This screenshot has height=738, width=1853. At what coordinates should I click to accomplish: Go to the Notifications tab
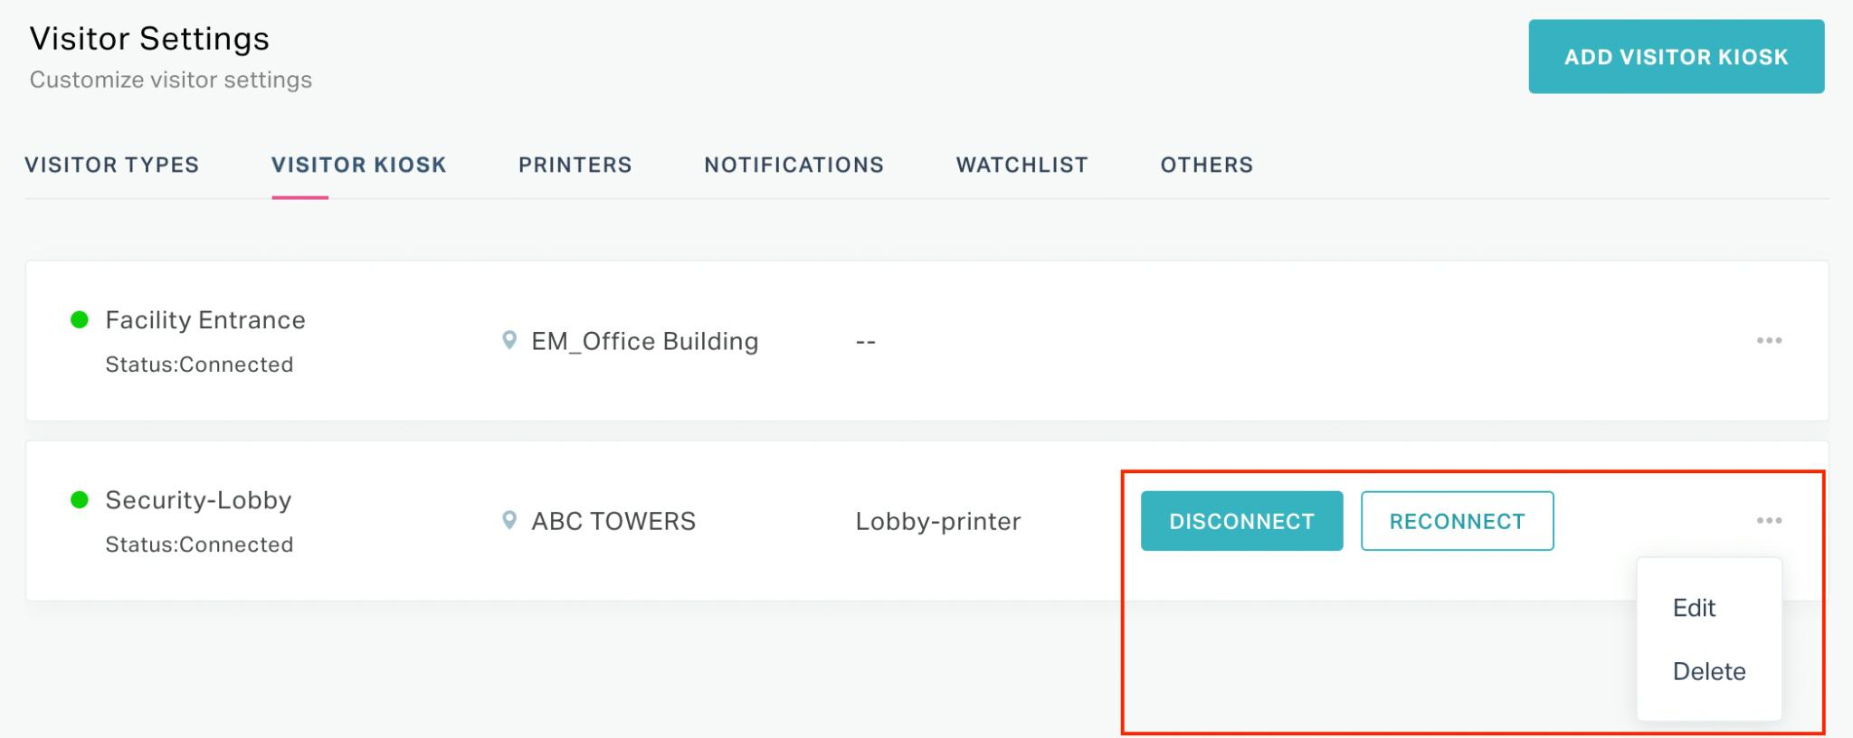point(793,165)
